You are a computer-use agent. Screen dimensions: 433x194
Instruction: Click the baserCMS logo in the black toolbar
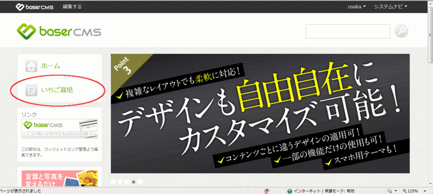click(x=35, y=7)
